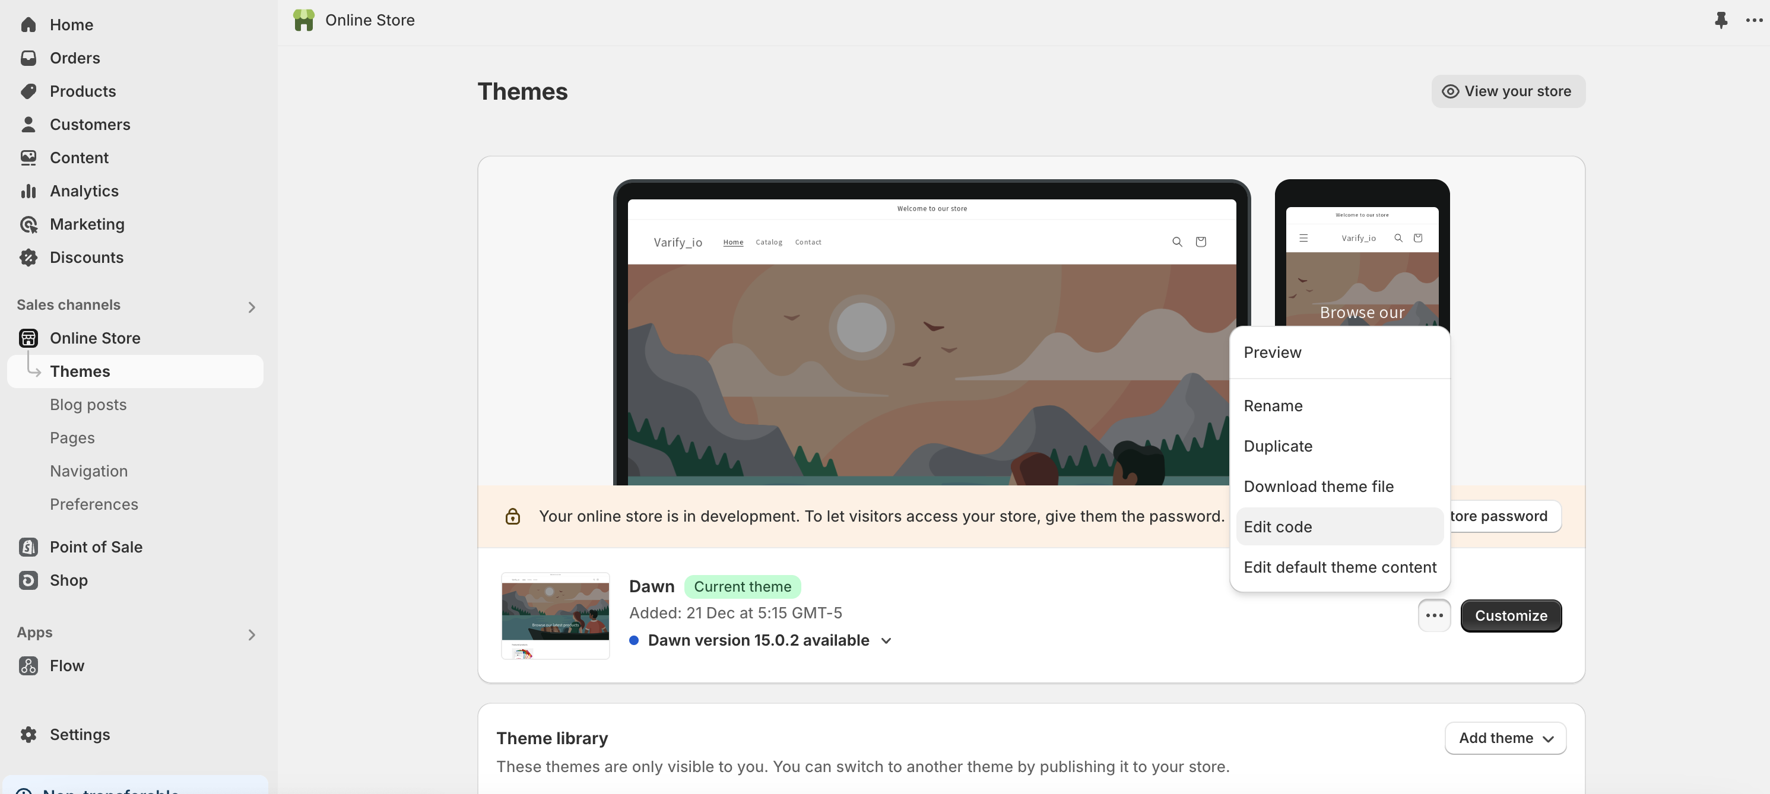The width and height of the screenshot is (1770, 794).
Task: Click the three-dots menu on Dawn
Action: coord(1433,615)
